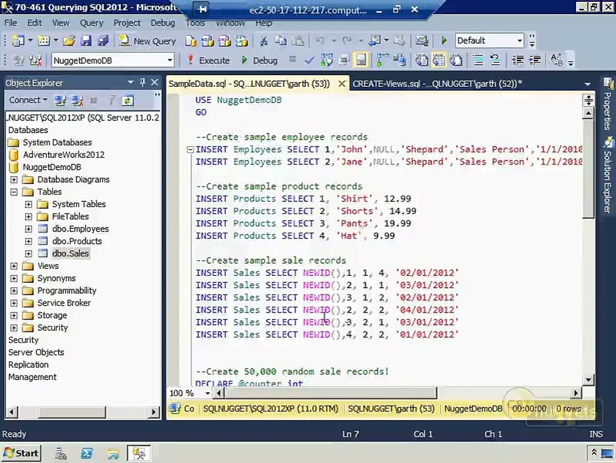The height and width of the screenshot is (463, 616).
Task: Click the New Query toolbar button
Action: (147, 41)
